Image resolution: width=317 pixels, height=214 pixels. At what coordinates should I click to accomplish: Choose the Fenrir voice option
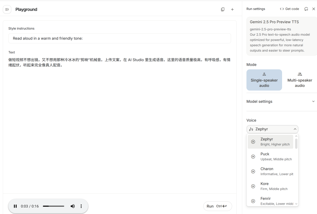pyautogui.click(x=271, y=201)
